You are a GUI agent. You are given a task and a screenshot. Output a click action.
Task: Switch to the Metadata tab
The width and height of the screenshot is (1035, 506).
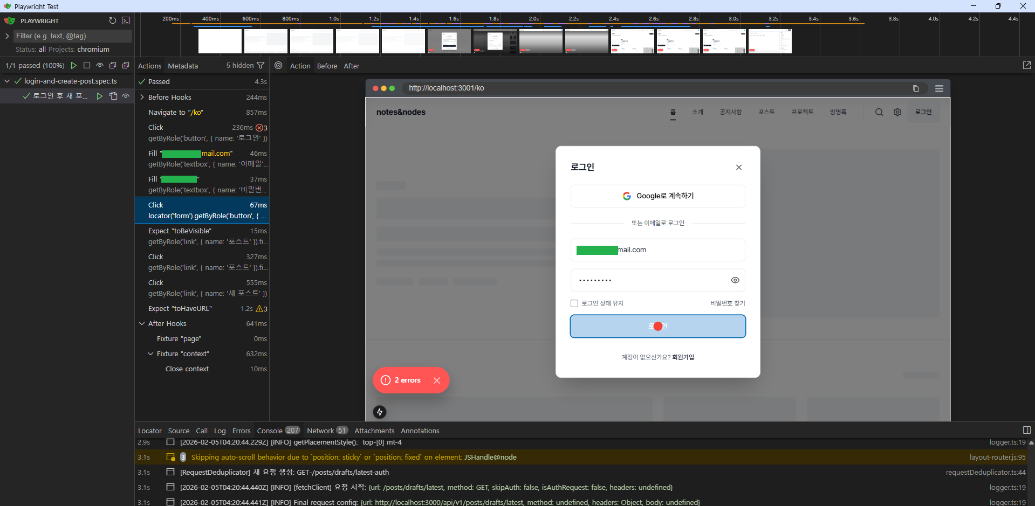tap(183, 66)
